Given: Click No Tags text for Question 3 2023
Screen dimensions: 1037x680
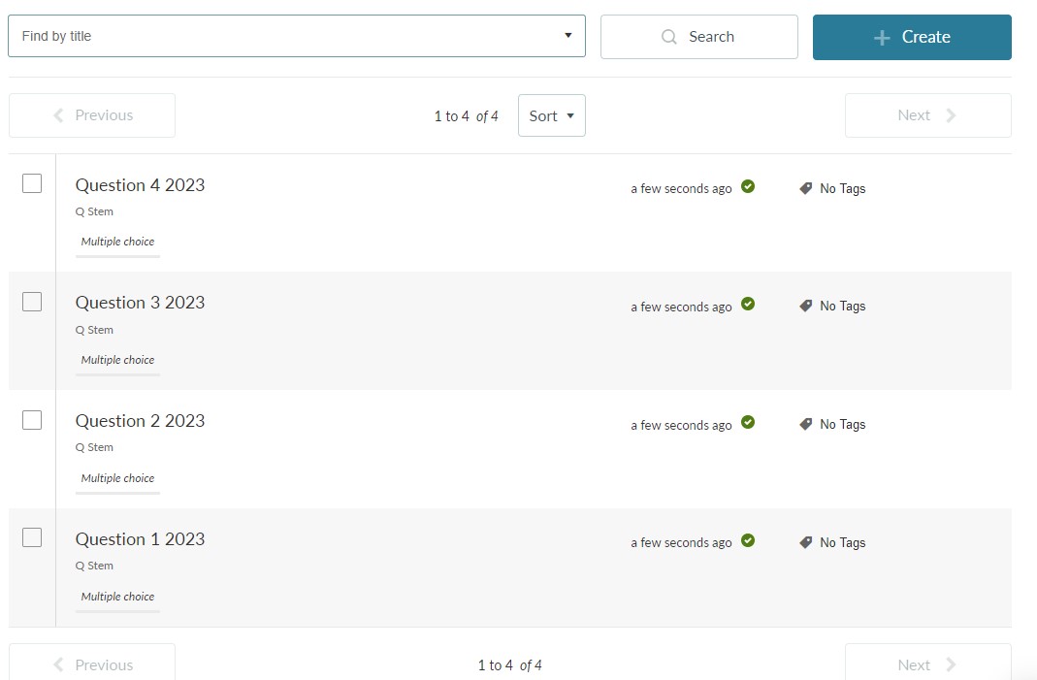Looking at the screenshot, I should 843,306.
